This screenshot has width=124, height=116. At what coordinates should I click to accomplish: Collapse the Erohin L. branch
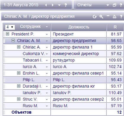(19, 73)
